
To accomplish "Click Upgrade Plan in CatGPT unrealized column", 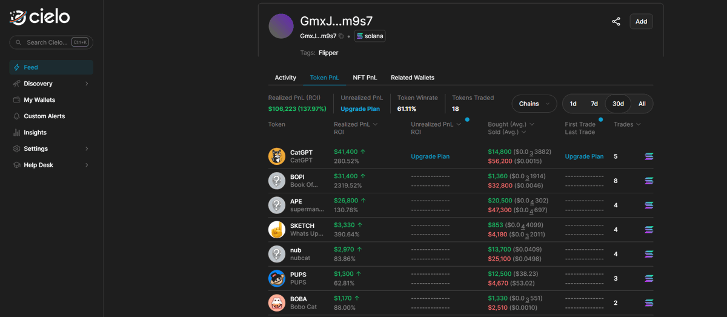I will 430,156.
